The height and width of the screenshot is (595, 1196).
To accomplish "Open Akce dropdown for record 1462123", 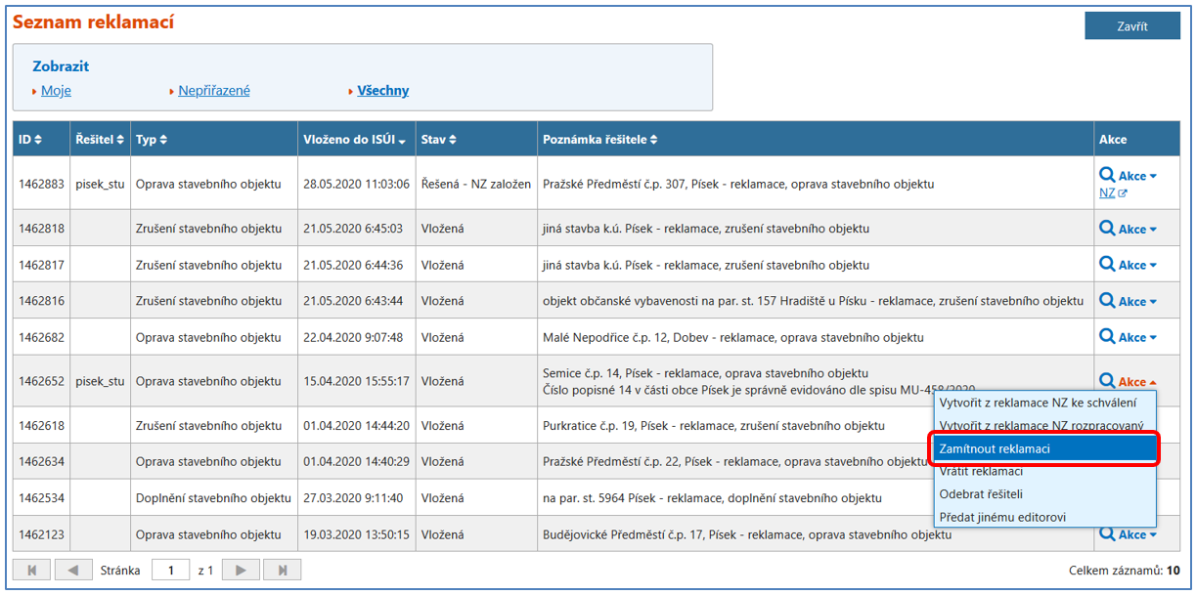I will pyautogui.click(x=1137, y=535).
